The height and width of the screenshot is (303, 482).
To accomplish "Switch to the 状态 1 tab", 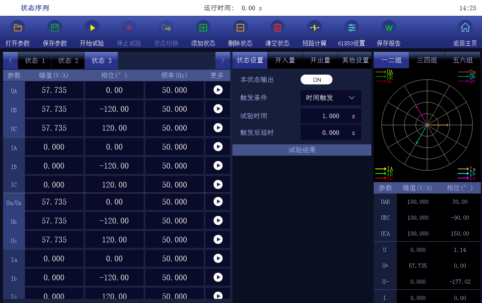I will point(35,61).
